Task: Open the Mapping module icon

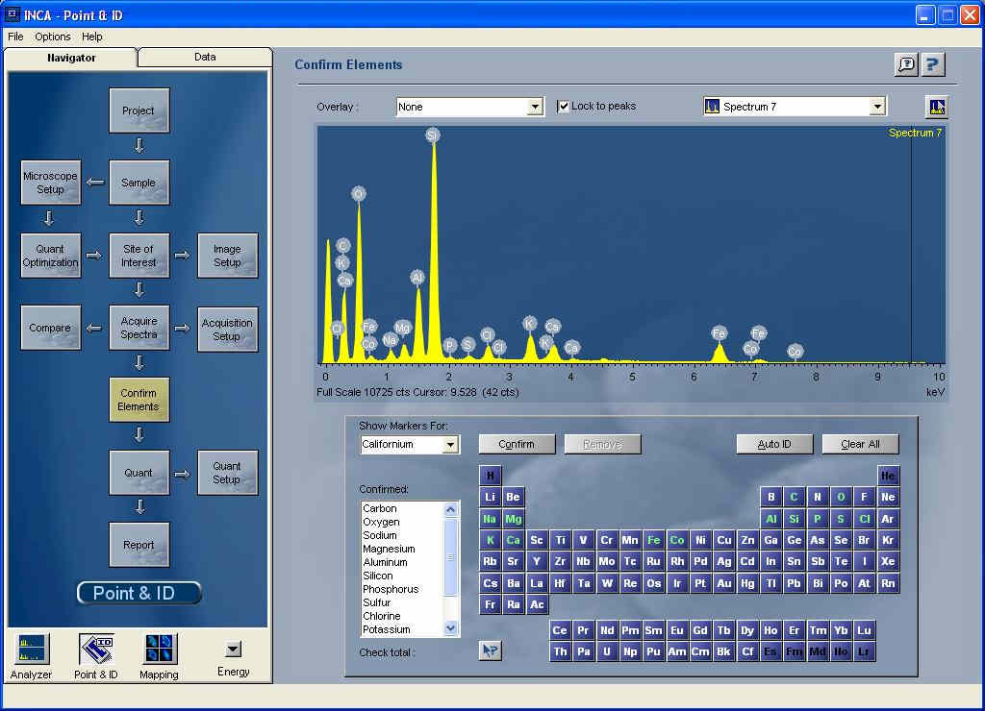Action: (x=160, y=650)
